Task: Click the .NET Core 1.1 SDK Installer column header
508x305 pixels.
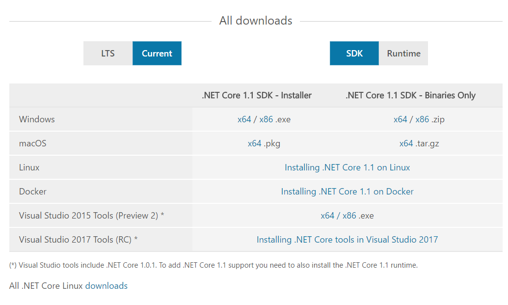Action: 256,95
